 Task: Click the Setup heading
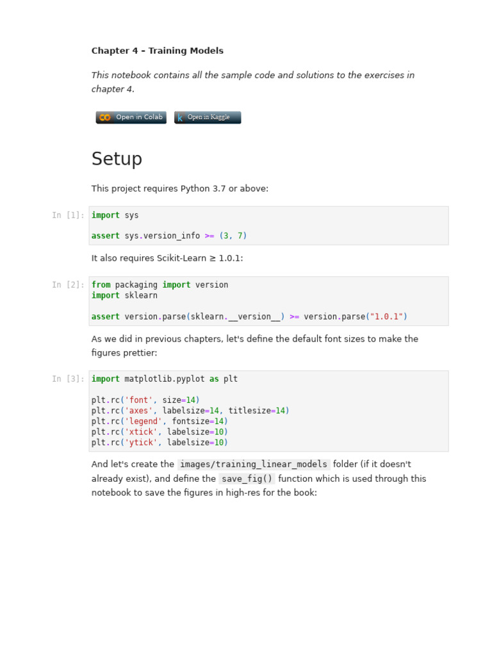tap(117, 159)
